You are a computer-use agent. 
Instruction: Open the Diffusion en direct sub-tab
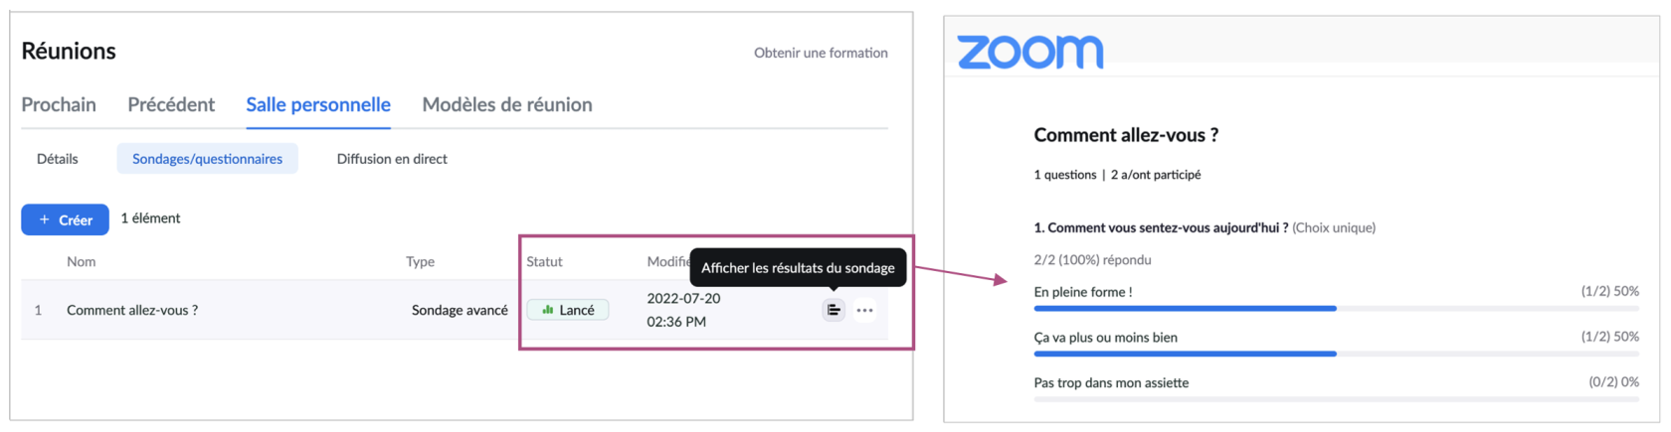click(392, 159)
